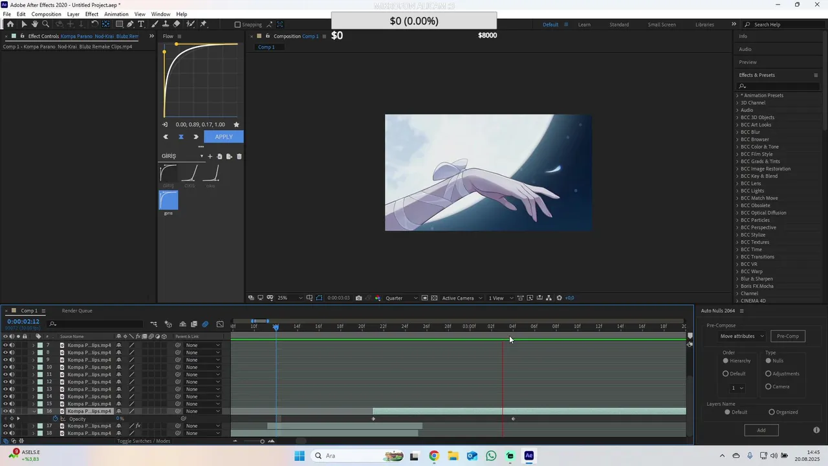This screenshot has height=466, width=828.
Task: Expand Animation Presets category
Action: tap(737, 95)
